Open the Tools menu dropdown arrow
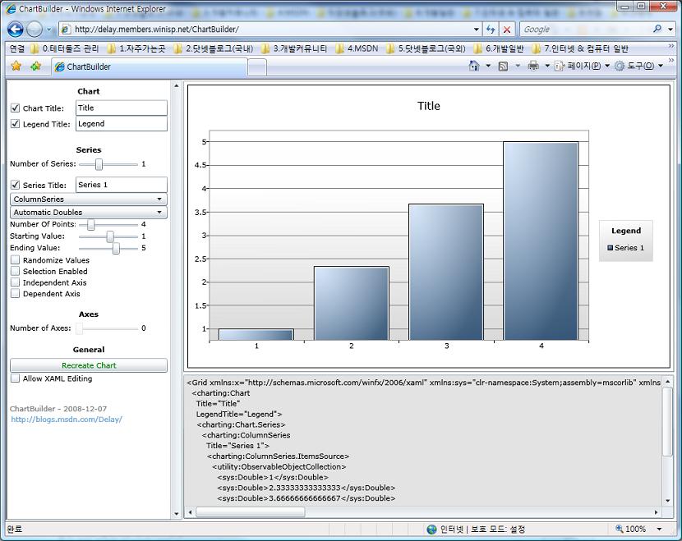The image size is (682, 541). [661, 66]
